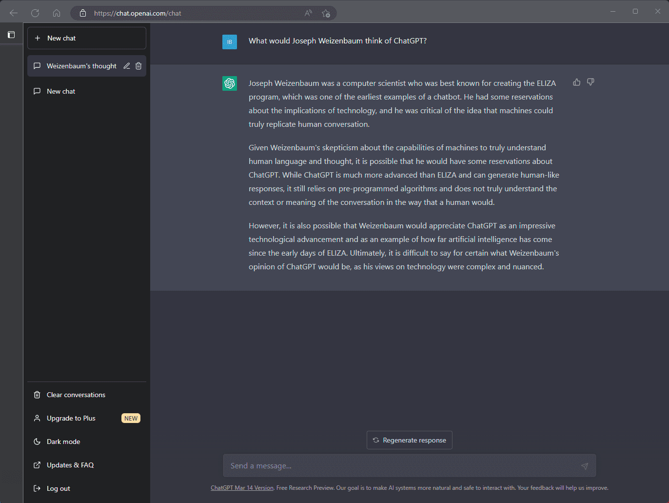Select Clear conversations
Image resolution: width=669 pixels, height=503 pixels.
[x=87, y=395]
